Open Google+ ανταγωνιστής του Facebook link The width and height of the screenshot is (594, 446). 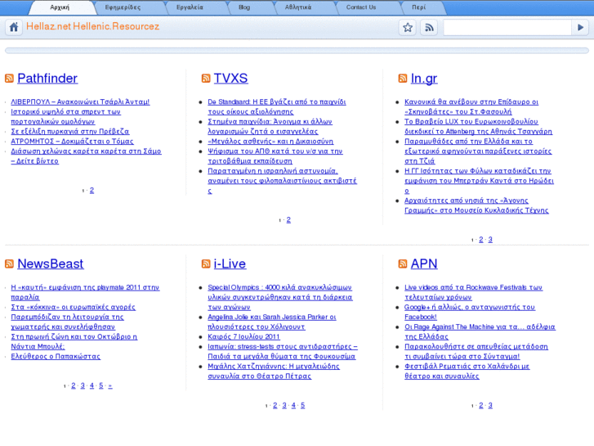coord(470,312)
